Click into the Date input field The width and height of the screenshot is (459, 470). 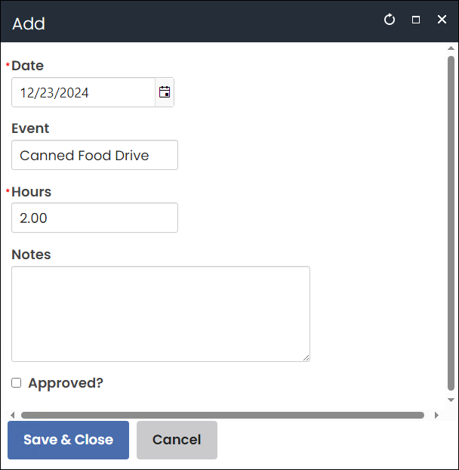click(x=83, y=92)
